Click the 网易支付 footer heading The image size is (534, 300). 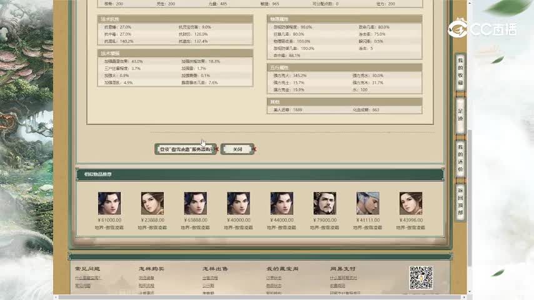pos(343,269)
